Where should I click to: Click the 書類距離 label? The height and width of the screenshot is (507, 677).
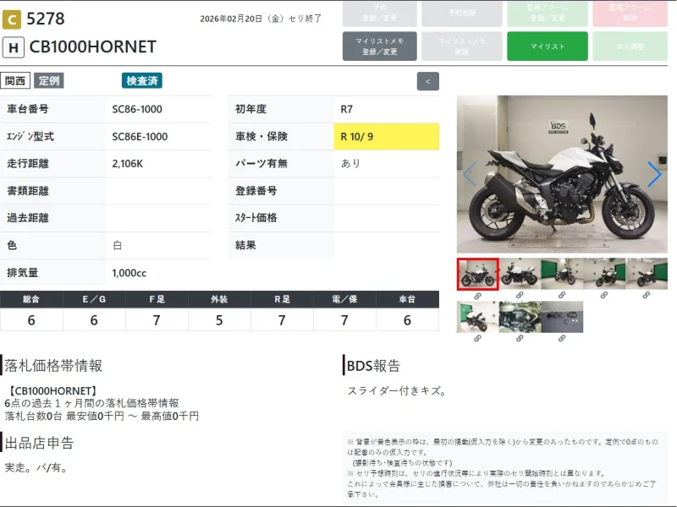click(28, 191)
